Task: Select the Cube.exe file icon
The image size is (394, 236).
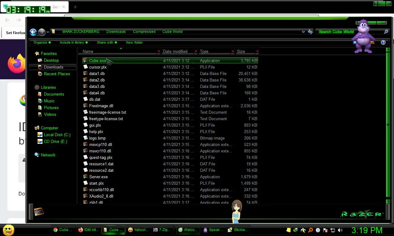Action: coord(86,61)
